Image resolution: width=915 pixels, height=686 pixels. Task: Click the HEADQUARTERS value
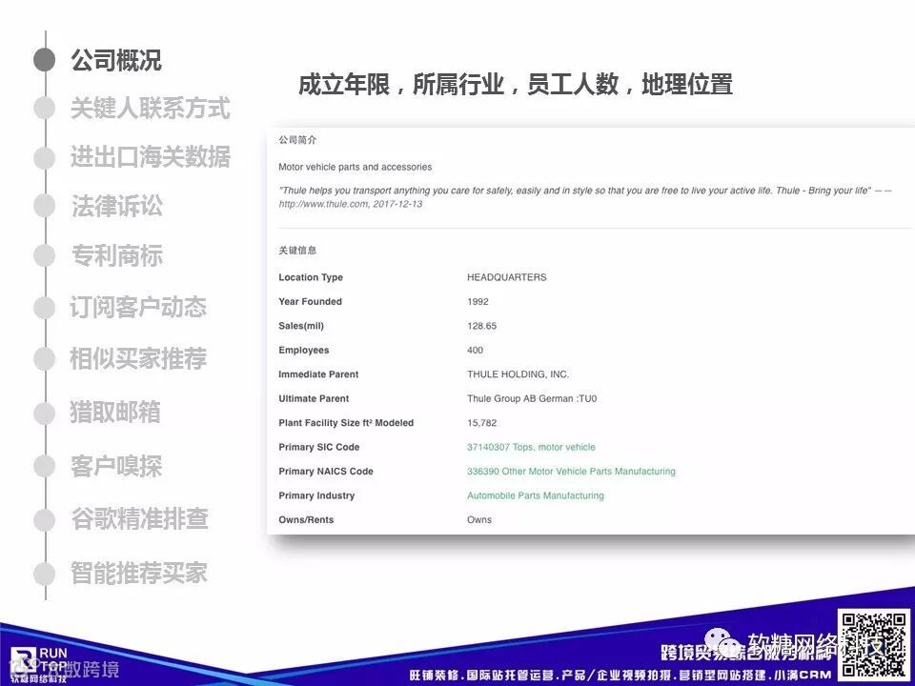coord(506,277)
